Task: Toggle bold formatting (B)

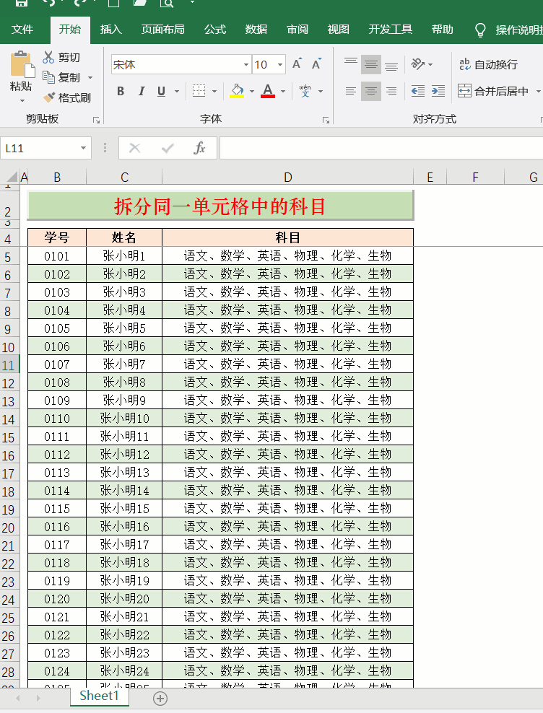Action: point(121,91)
